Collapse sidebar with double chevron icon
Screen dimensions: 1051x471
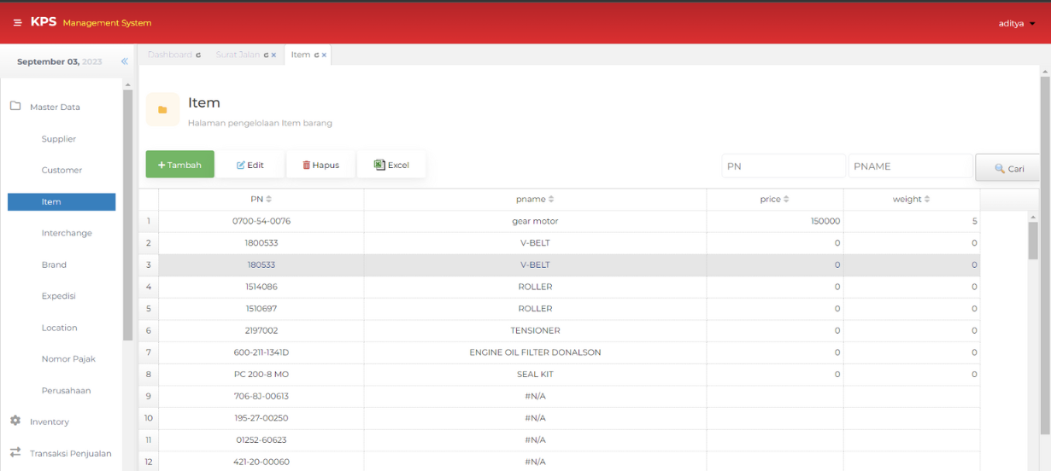tap(124, 61)
